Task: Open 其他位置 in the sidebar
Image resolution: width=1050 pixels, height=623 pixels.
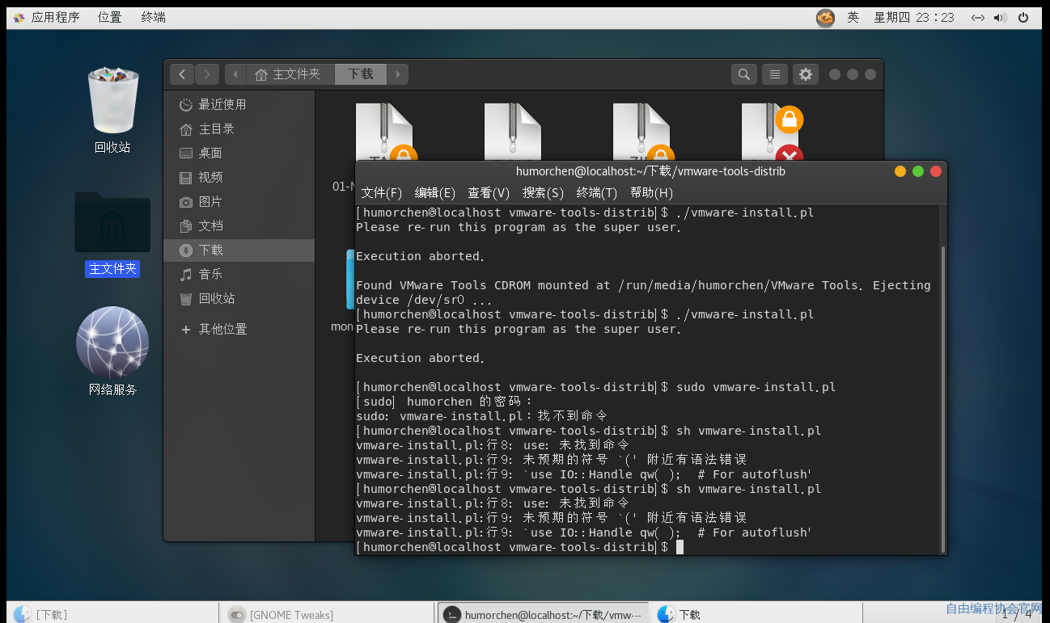Action: 239,329
